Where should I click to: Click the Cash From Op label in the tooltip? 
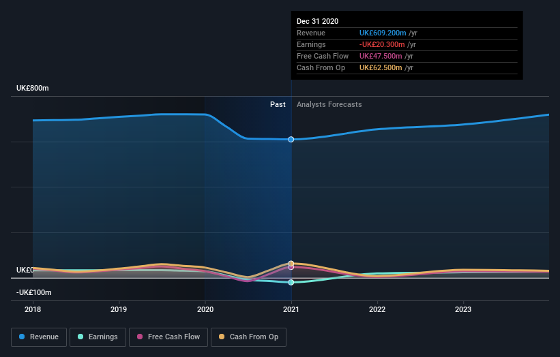(x=321, y=67)
